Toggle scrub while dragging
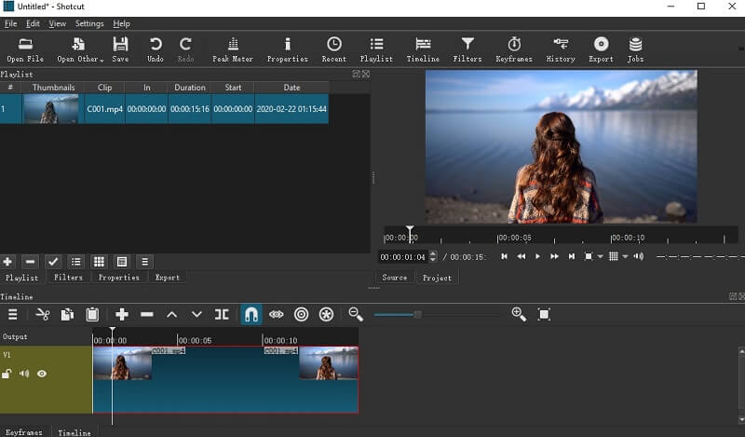 [x=276, y=314]
